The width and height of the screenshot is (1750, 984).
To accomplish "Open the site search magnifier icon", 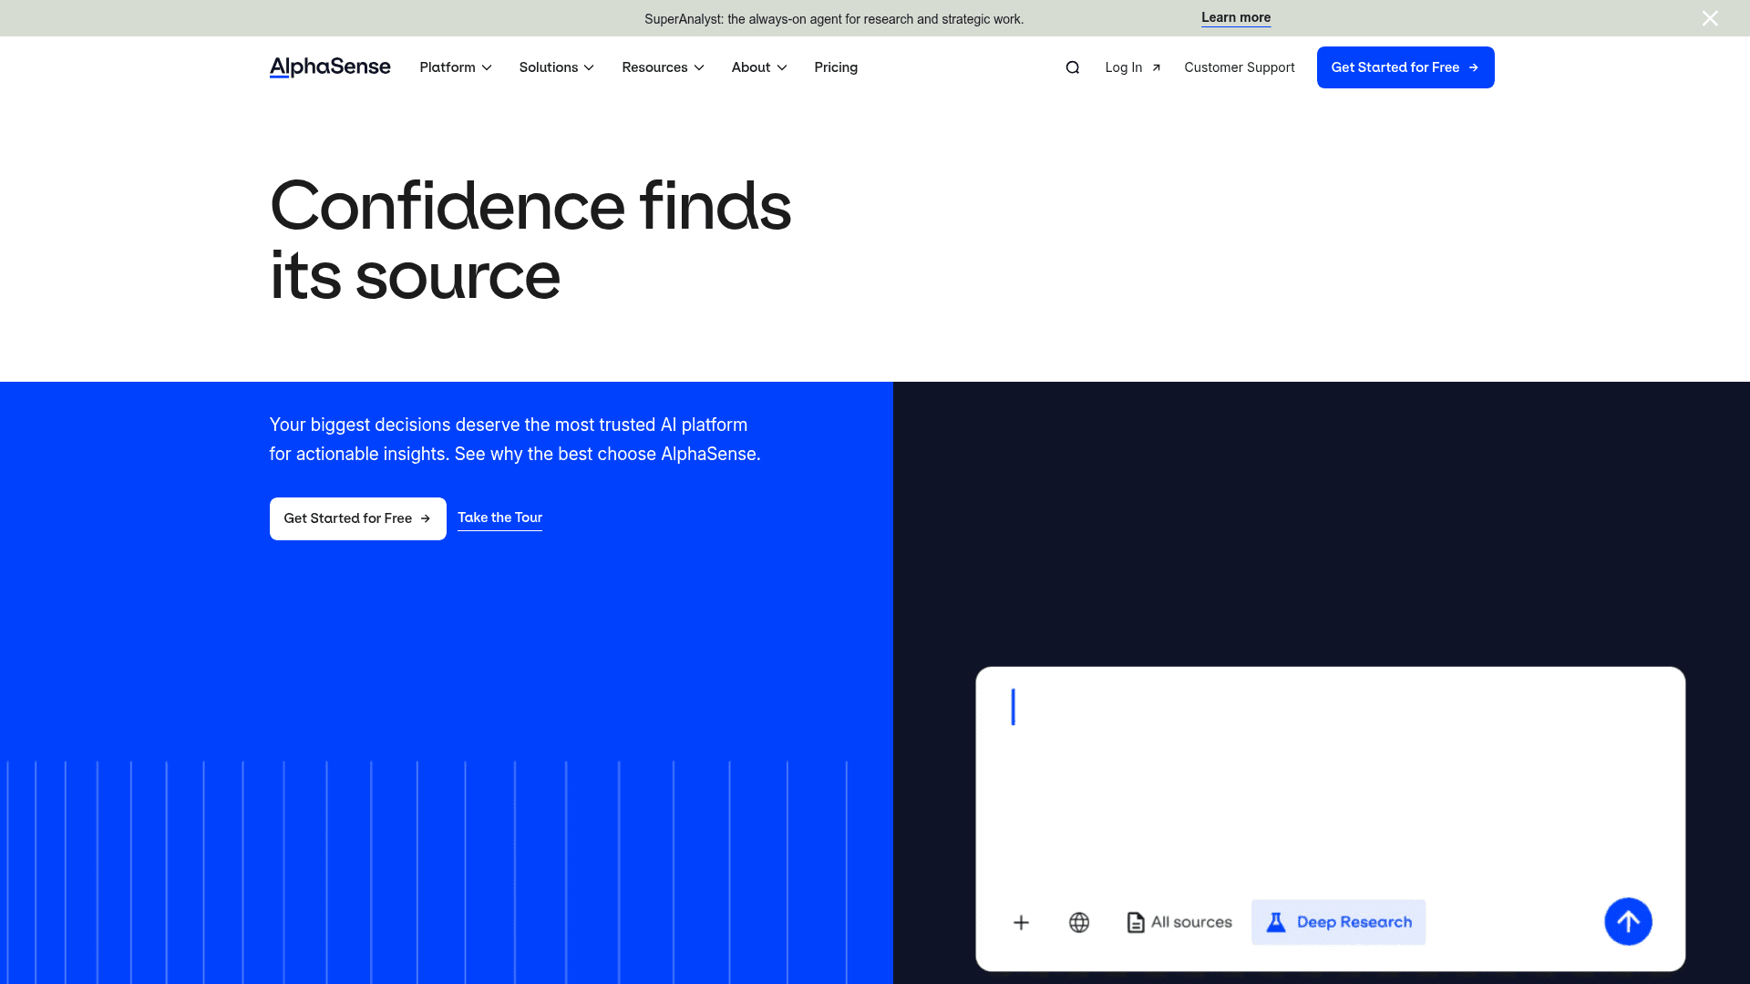I will pos(1073,67).
